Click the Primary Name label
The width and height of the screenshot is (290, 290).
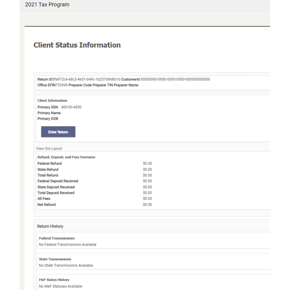[x=49, y=113]
